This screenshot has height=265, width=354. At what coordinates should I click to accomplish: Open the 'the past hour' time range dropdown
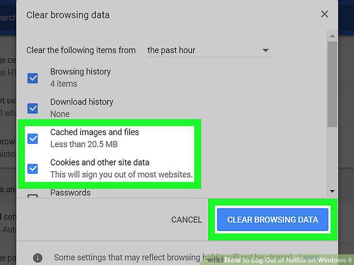click(210, 50)
